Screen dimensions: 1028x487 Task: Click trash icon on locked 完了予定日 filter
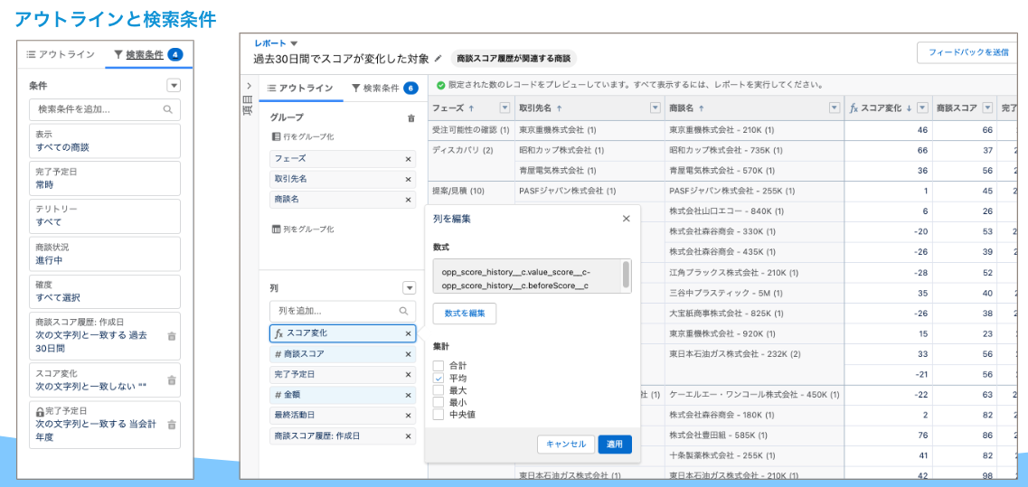click(x=172, y=424)
